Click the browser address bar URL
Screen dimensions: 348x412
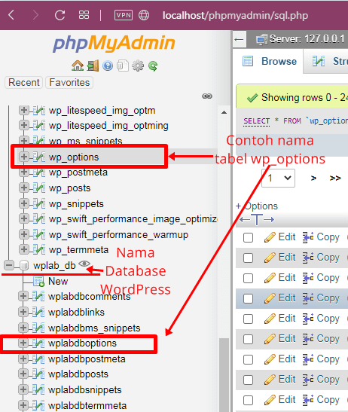235,16
